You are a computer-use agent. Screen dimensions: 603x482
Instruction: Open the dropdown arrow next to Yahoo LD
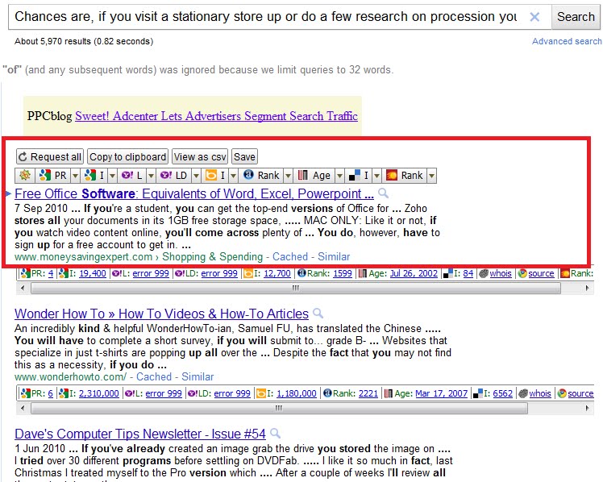point(196,176)
